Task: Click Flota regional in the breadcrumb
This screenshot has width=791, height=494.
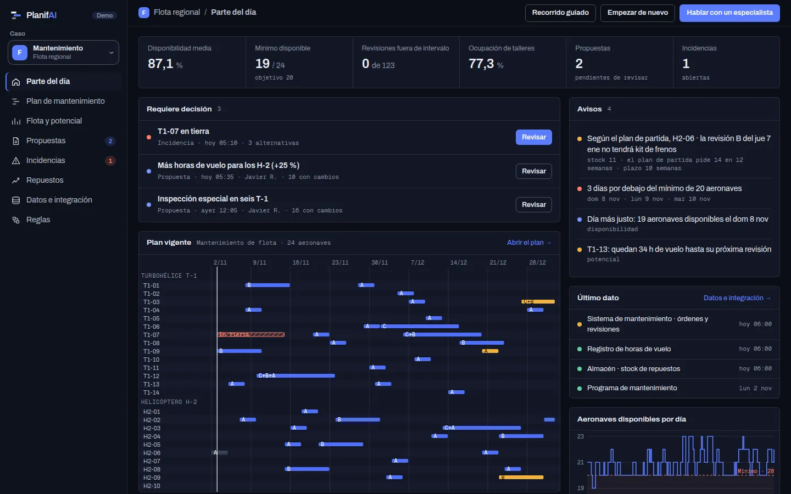Action: pyautogui.click(x=177, y=12)
